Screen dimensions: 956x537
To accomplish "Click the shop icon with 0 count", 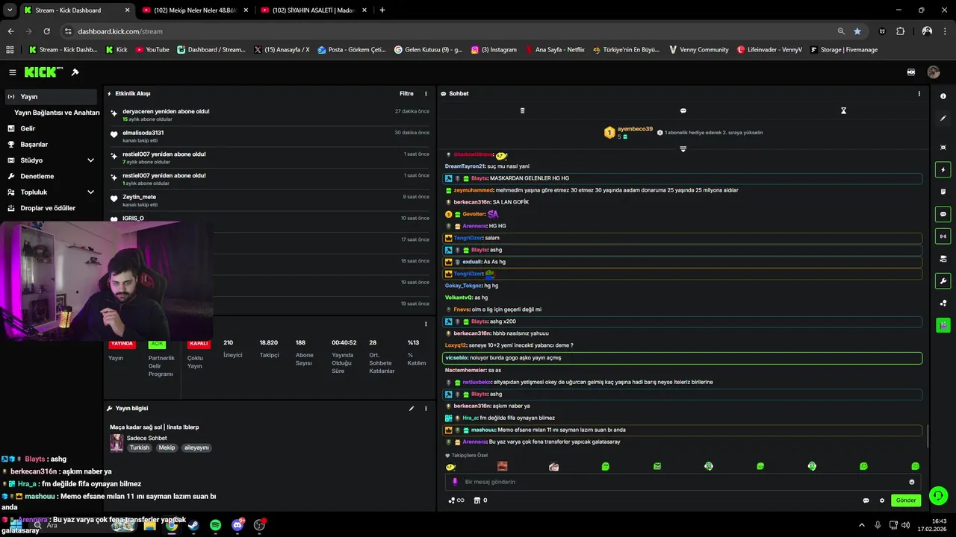I will pyautogui.click(x=481, y=500).
